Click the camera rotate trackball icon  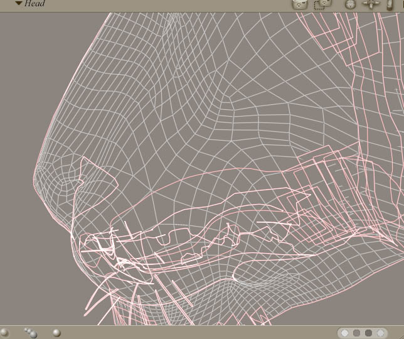[351, 4]
